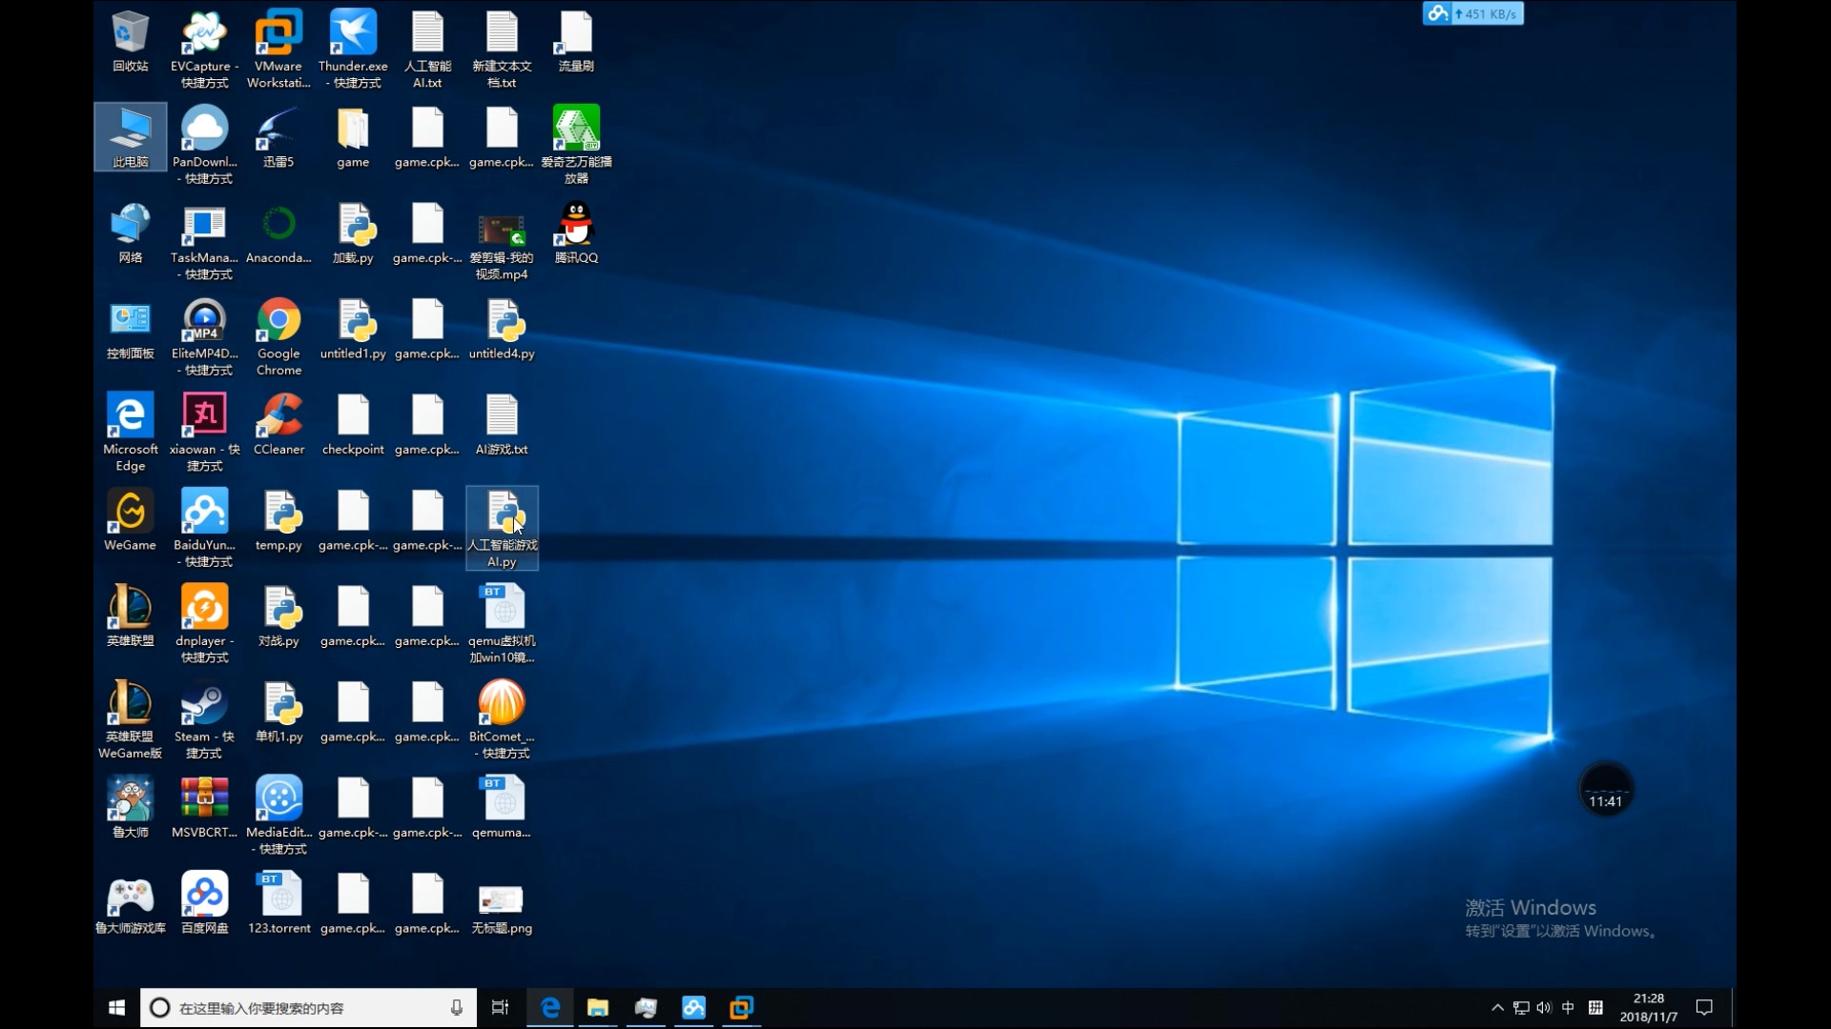Select the untitled4.py Python file
1831x1029 pixels.
502,321
